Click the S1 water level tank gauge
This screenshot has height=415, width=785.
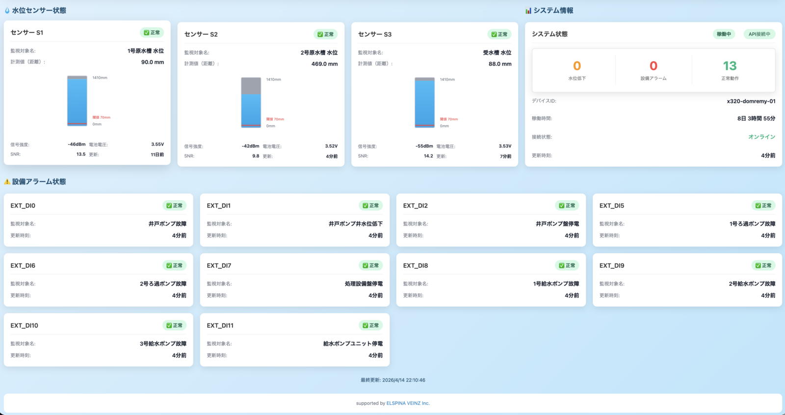[77, 101]
